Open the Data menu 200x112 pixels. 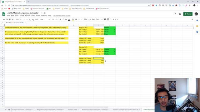pos(33,16)
